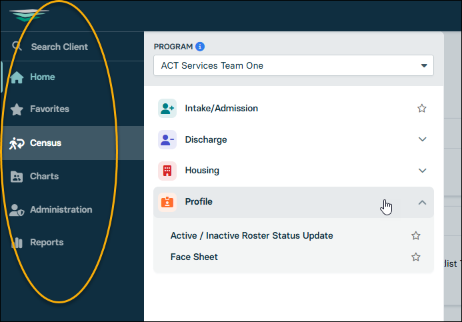Expand the Housing section chevron

(x=422, y=171)
